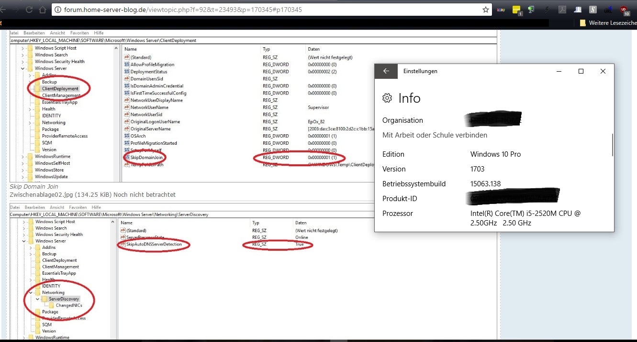Open the Weitere Lesezeichen bookmarks folder
Viewport: 637px width, 342px height.
(x=608, y=23)
